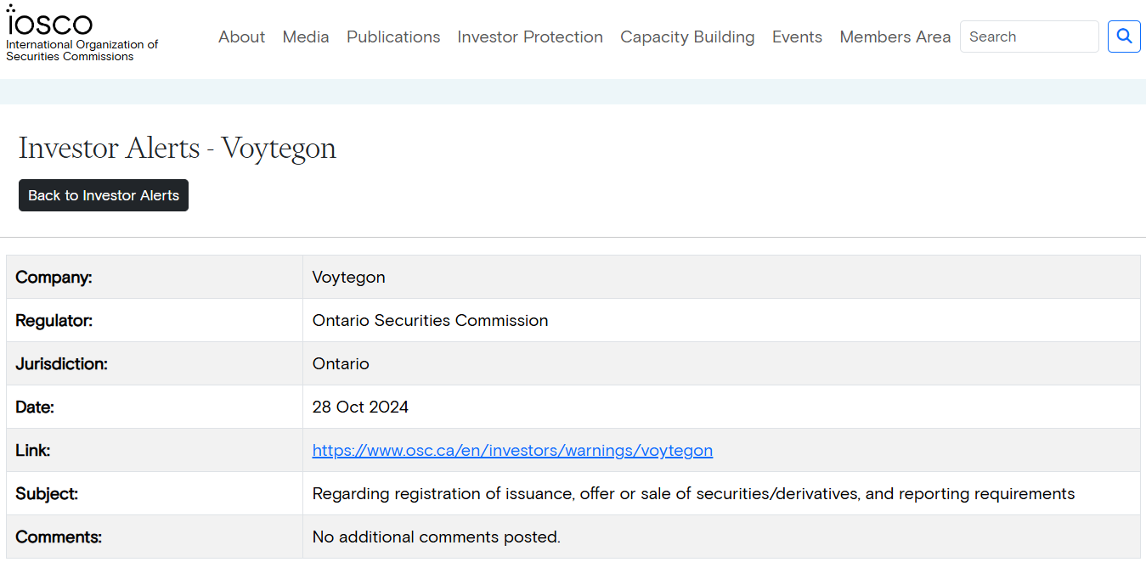Screen dimensions: 1146x562
Task: Click the 28 Oct 2024 date value
Action: (x=360, y=407)
